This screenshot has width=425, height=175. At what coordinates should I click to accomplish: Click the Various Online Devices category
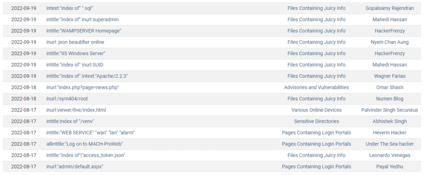(x=316, y=110)
